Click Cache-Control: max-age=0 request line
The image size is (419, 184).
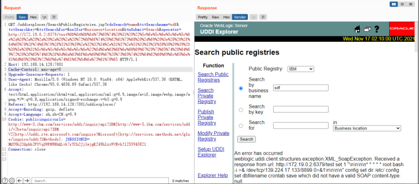point(35,69)
